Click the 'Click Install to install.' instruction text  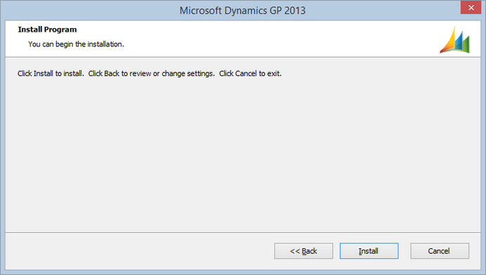point(51,74)
